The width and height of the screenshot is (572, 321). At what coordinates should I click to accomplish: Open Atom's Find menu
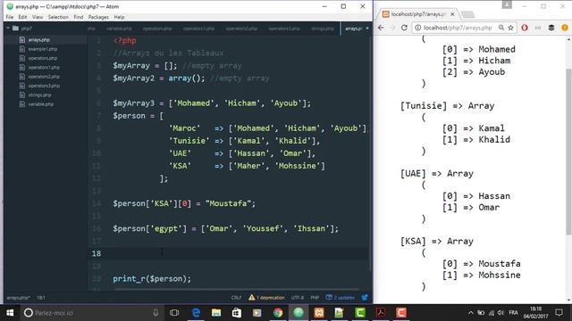click(x=78, y=17)
